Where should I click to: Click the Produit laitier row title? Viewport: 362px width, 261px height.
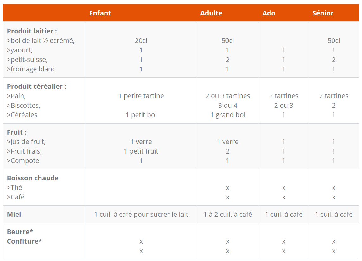tap(32, 31)
